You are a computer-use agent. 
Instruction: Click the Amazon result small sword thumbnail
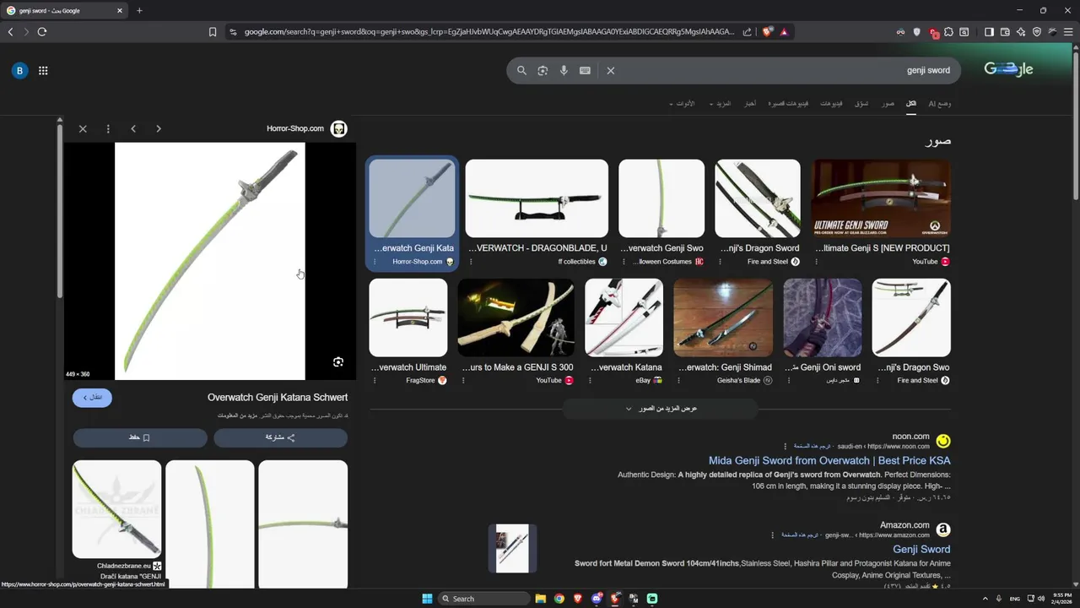tap(512, 549)
